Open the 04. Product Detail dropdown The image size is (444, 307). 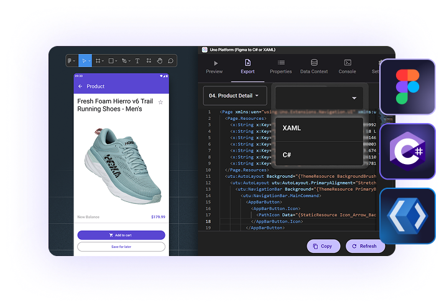[235, 96]
